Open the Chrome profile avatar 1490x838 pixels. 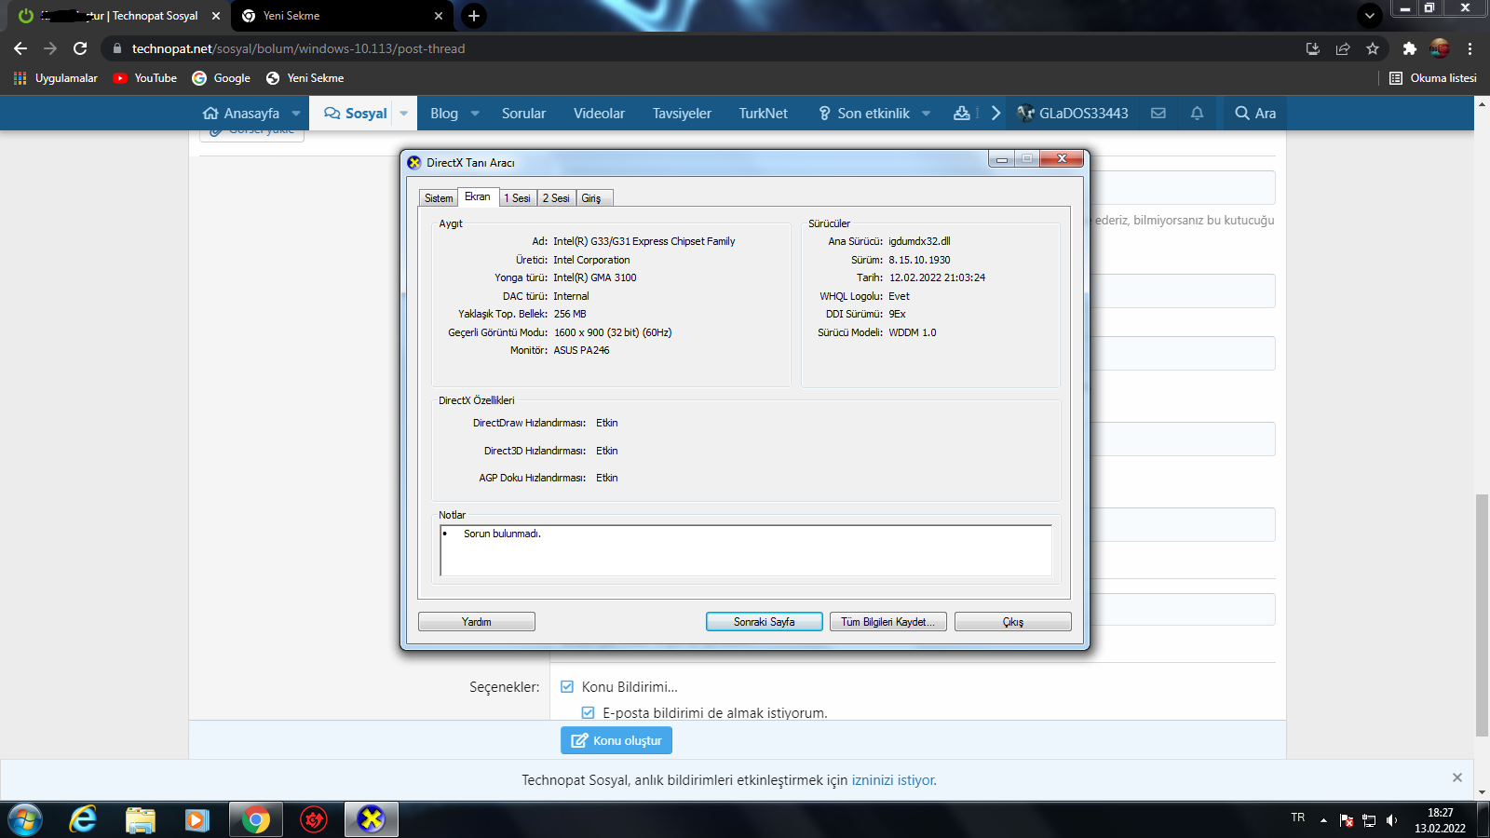coord(1440,48)
